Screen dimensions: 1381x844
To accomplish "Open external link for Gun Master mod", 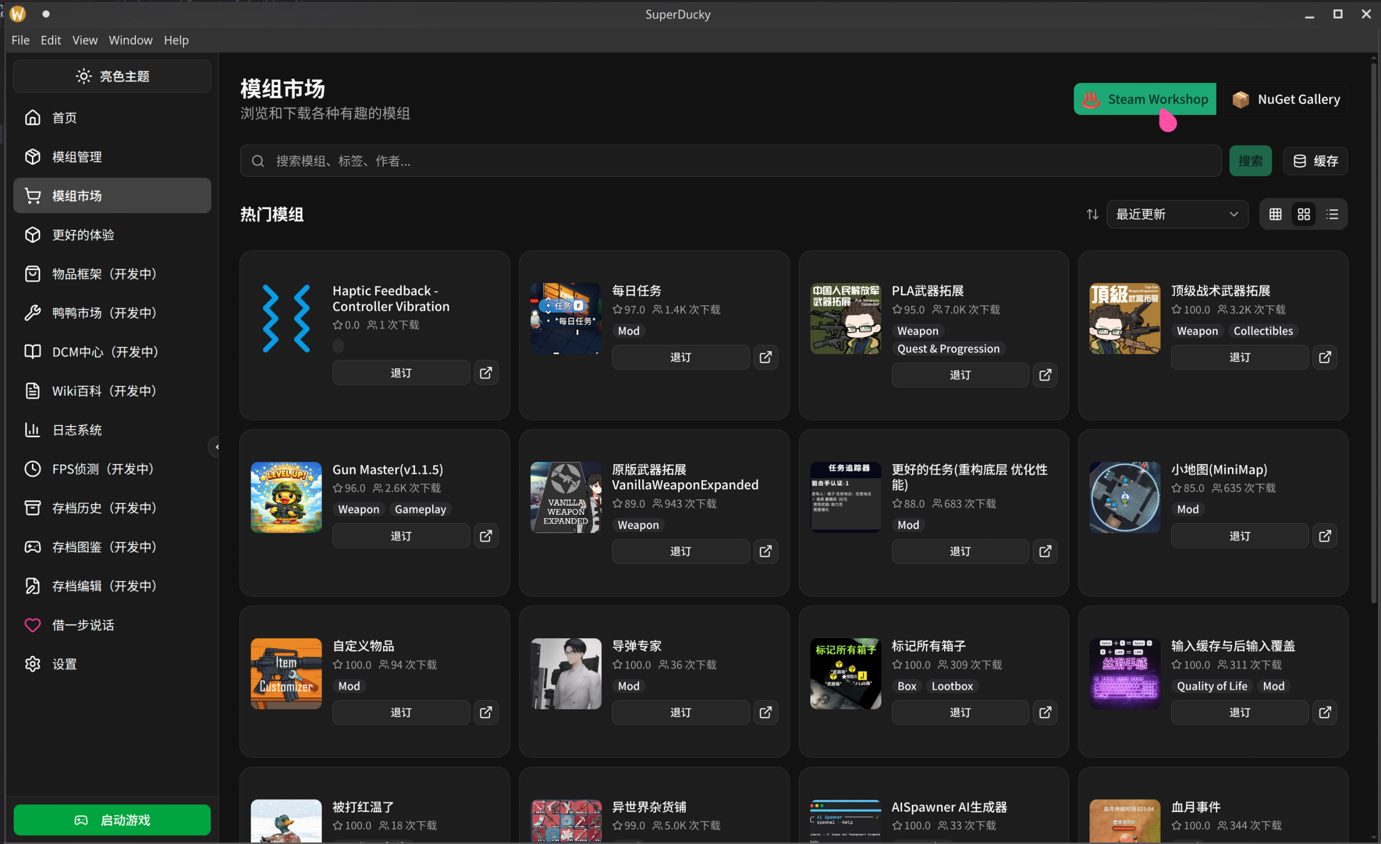I will pos(486,536).
